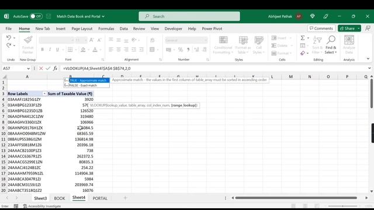Cancel formula entry with X icon
The width and height of the screenshot is (374, 210).
click(x=41, y=68)
